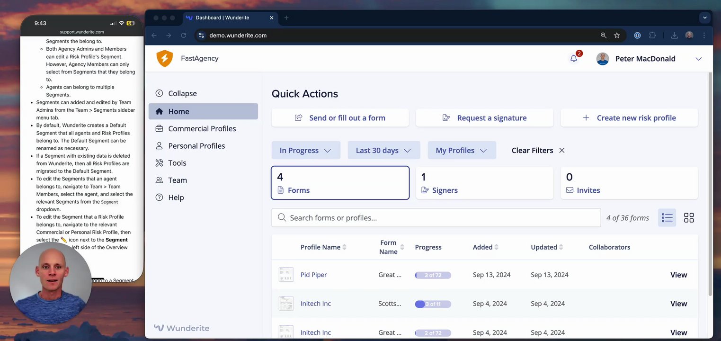Expand the My Profiles filter

(462, 150)
